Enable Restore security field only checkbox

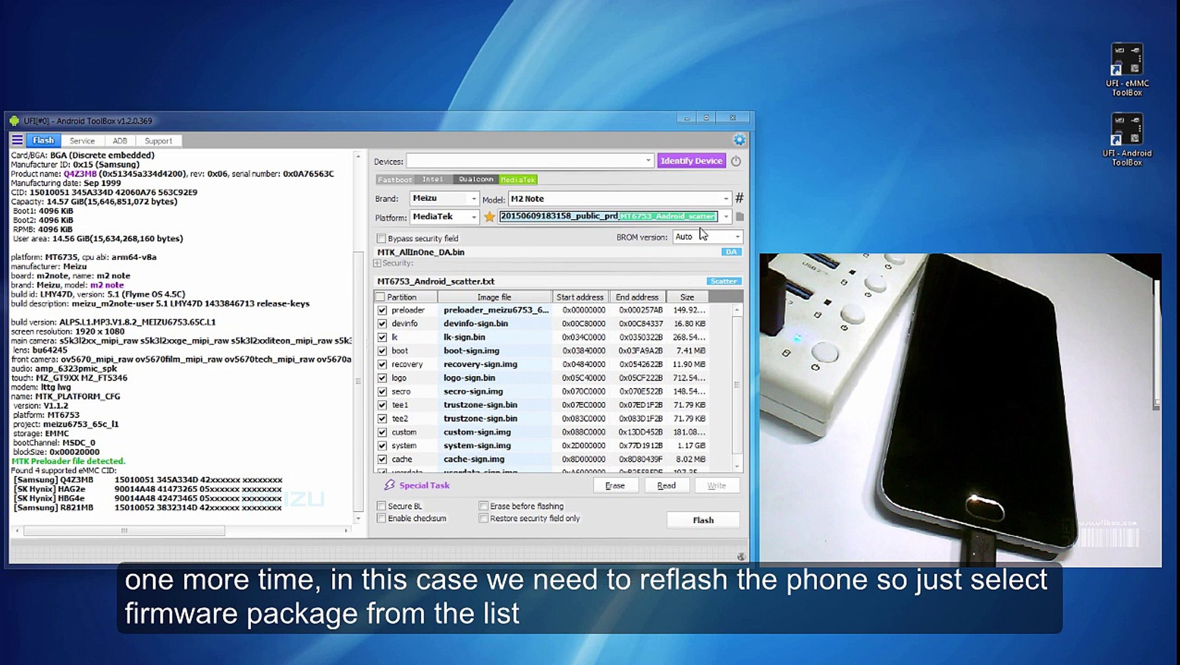483,518
